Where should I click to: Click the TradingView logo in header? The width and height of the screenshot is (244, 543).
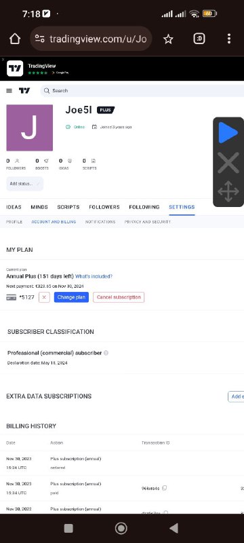[24, 91]
